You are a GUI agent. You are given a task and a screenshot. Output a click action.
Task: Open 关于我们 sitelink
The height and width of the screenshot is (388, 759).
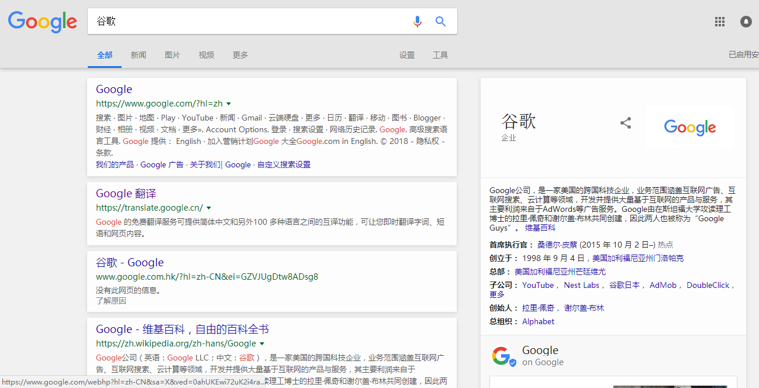(x=205, y=164)
